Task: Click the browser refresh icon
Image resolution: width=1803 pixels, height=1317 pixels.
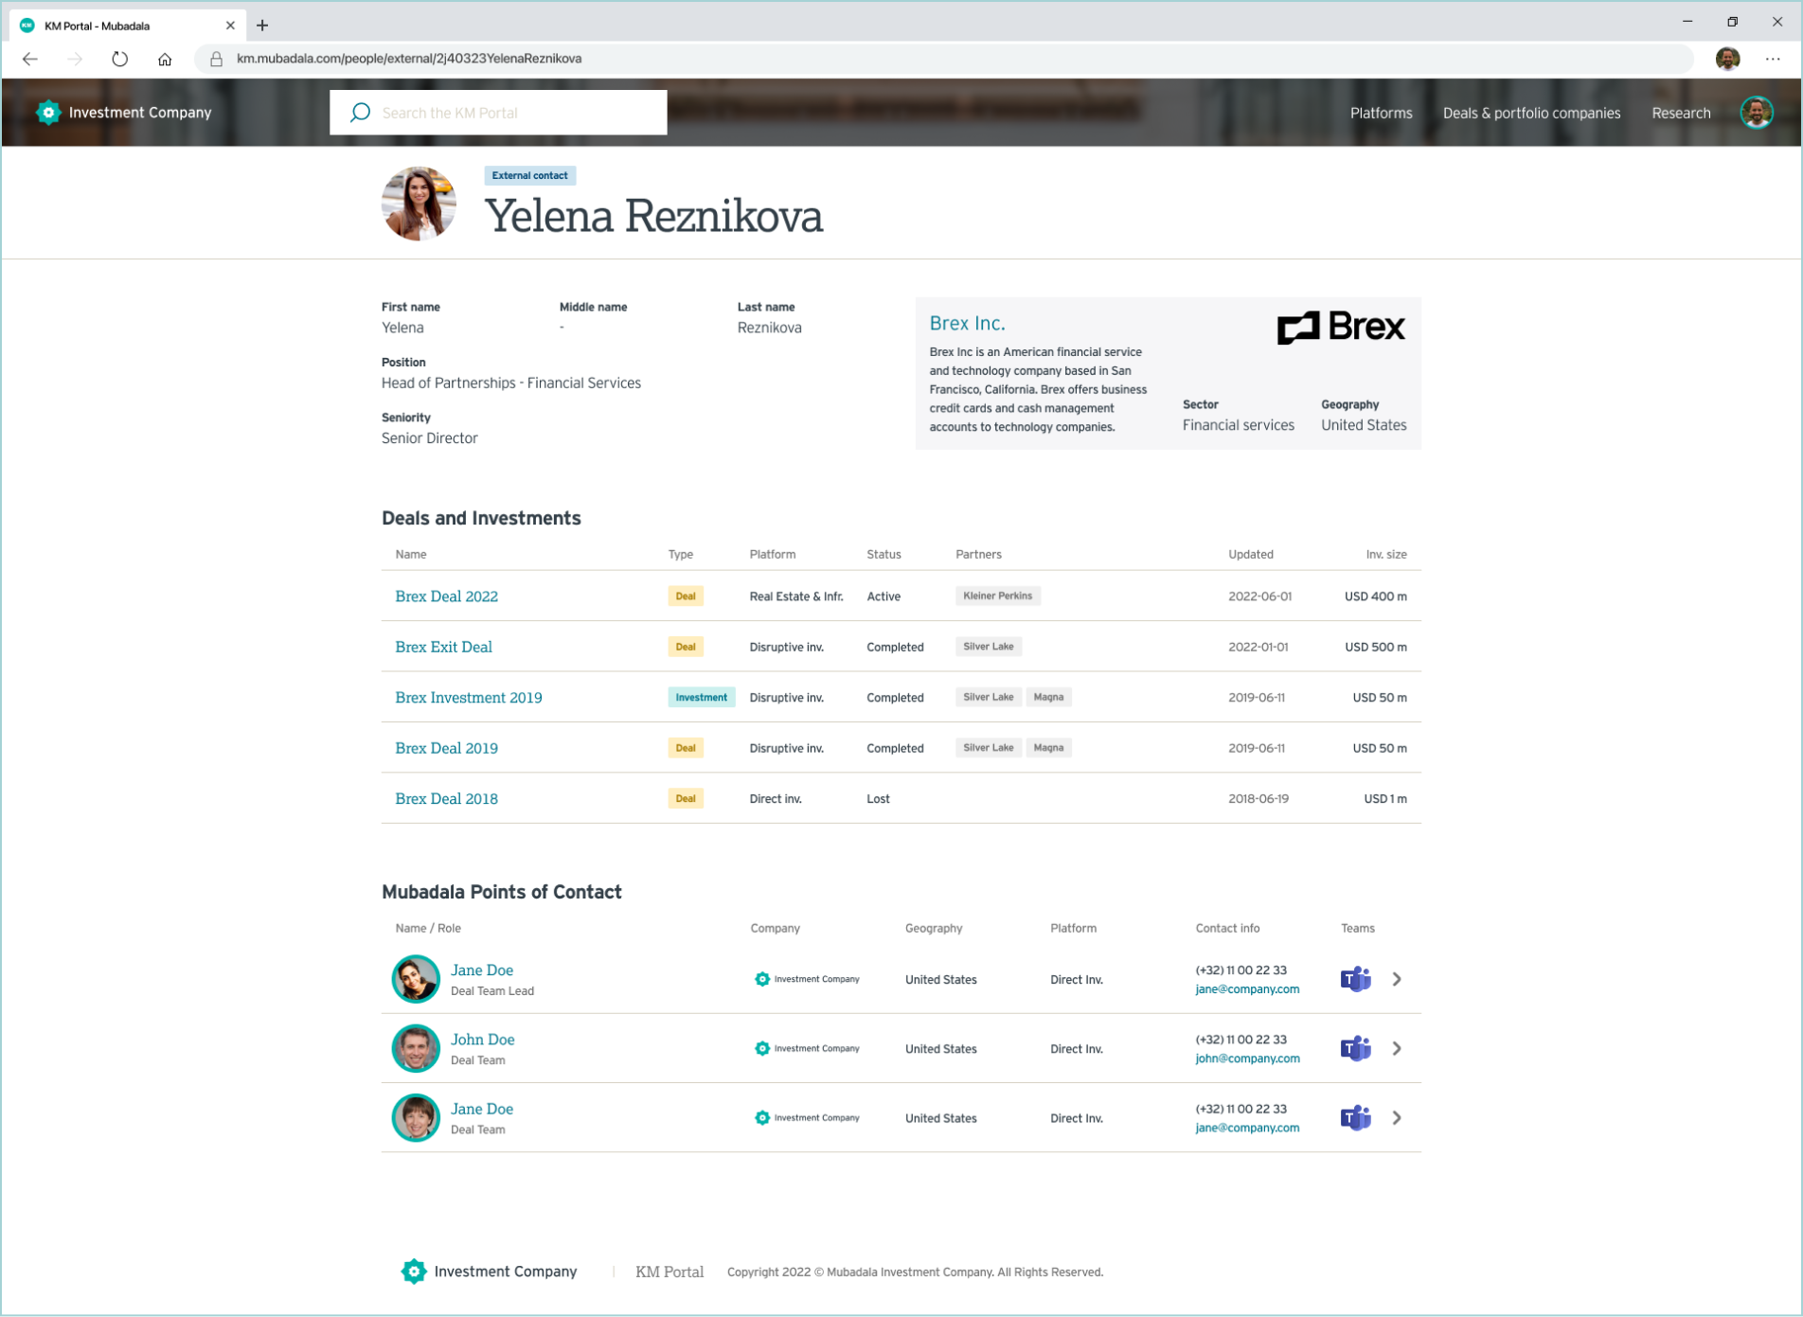Action: click(x=119, y=59)
